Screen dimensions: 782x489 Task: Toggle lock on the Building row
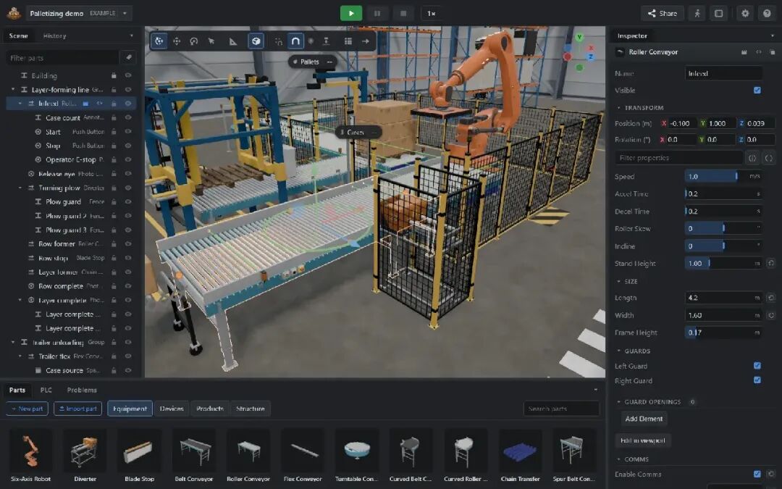coord(114,76)
